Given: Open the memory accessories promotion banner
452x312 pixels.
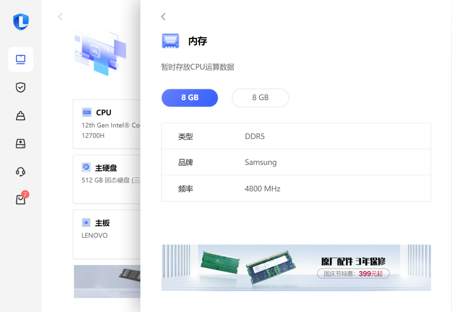Looking at the screenshot, I should point(296,268).
